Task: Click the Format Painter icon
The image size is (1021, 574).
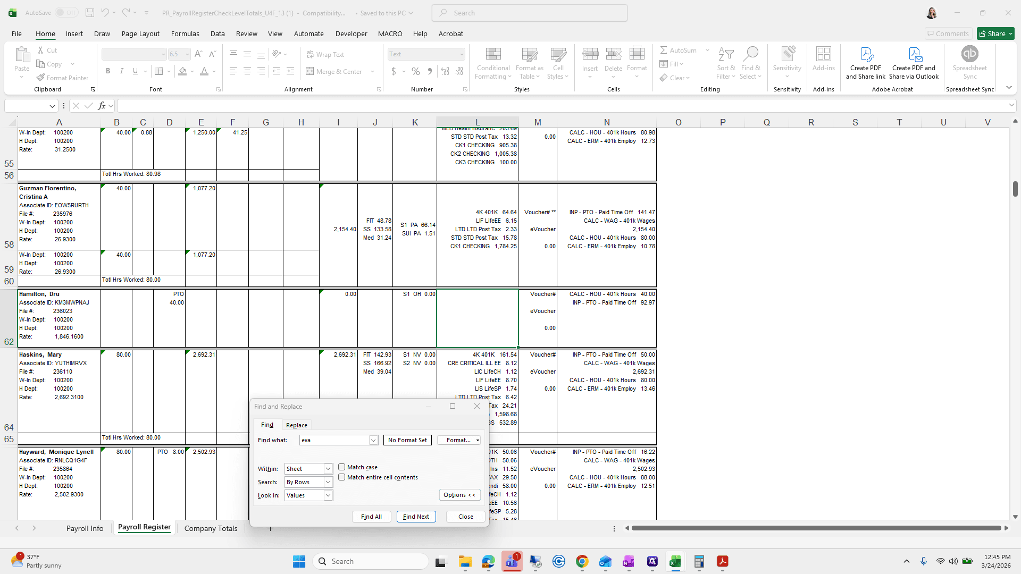Action: click(x=40, y=78)
